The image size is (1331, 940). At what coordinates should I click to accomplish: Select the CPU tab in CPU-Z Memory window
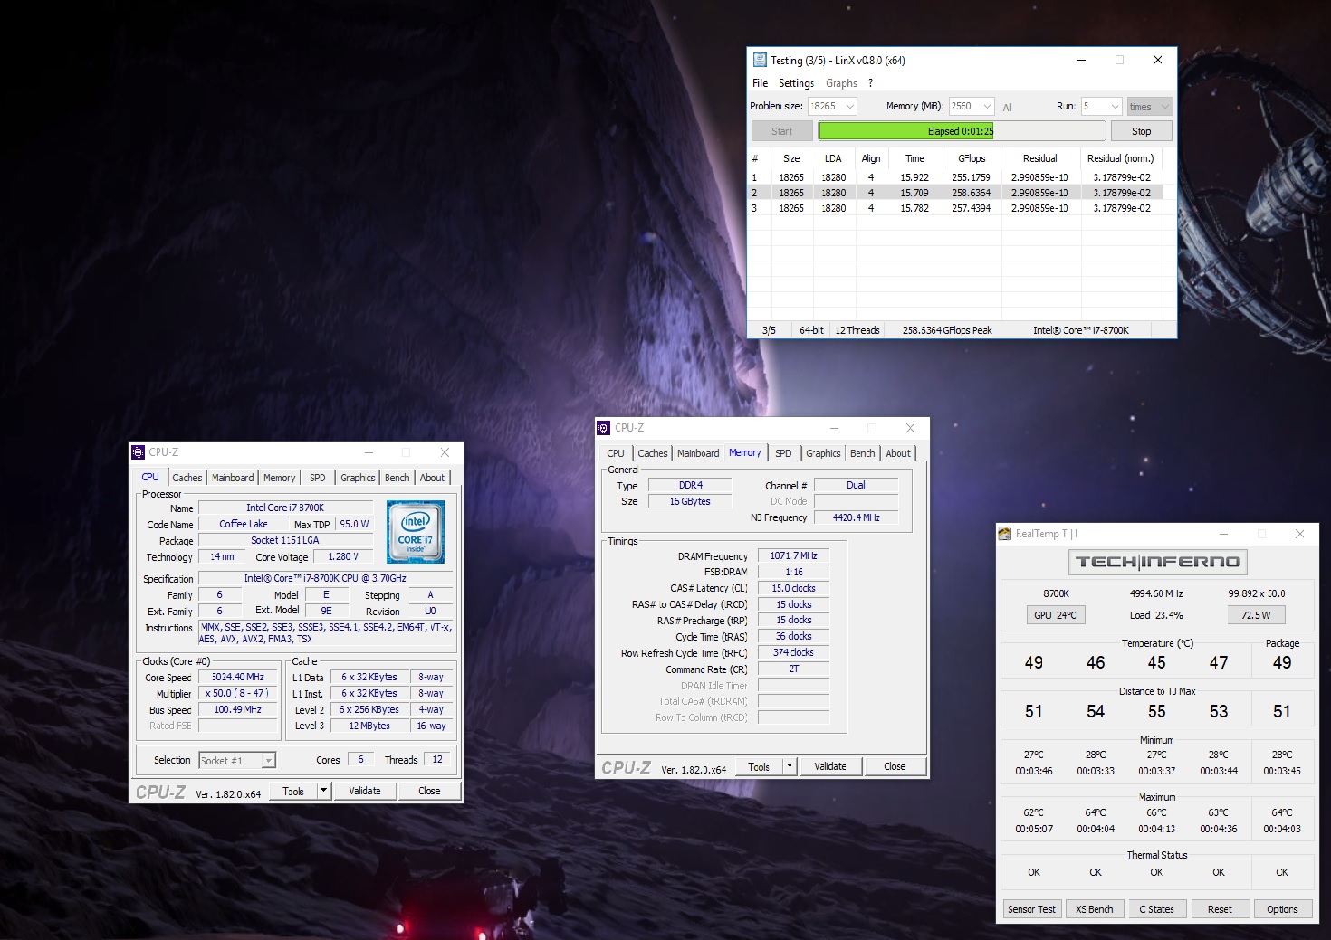tap(616, 453)
